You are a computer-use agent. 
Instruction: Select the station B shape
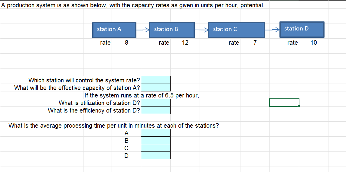coord(172,30)
